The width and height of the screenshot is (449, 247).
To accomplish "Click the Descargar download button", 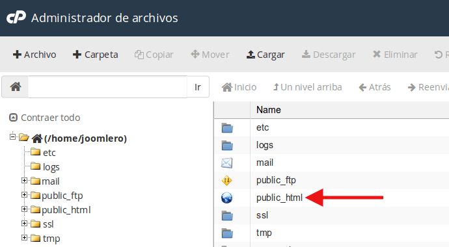I will 329,55.
